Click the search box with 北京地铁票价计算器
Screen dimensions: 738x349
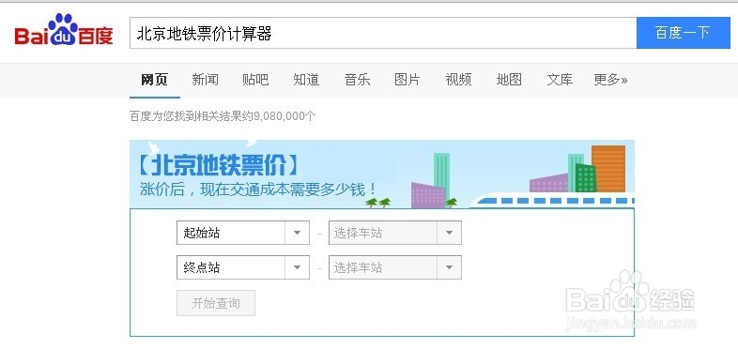click(383, 33)
